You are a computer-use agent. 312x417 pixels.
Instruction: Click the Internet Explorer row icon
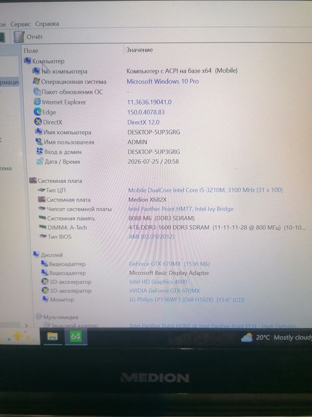point(37,102)
